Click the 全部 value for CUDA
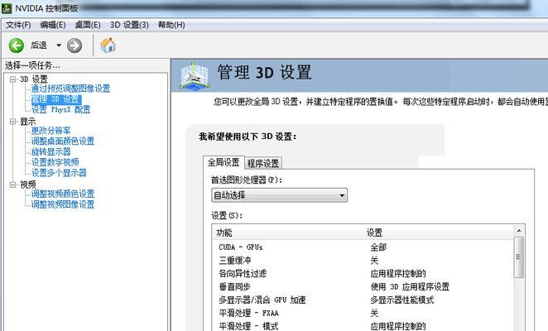Image resolution: width=548 pixels, height=331 pixels. pyautogui.click(x=378, y=247)
